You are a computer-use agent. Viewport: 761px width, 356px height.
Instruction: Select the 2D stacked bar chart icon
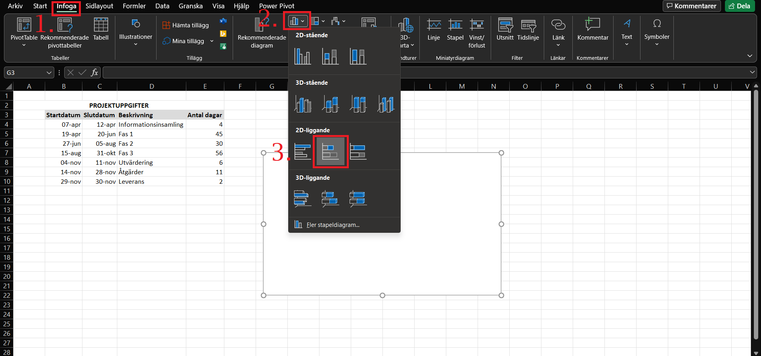[x=330, y=152]
